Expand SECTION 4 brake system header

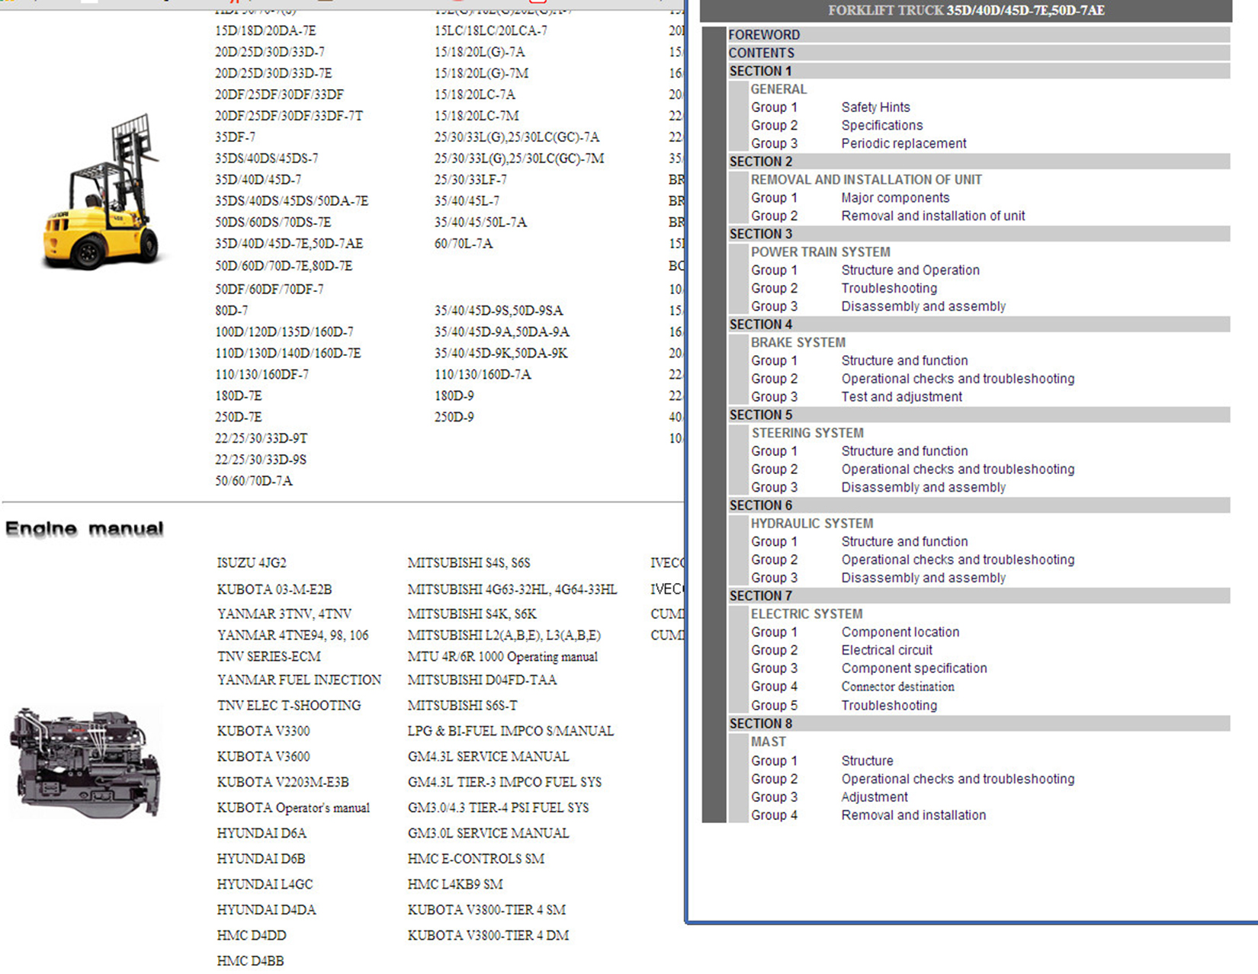(760, 325)
